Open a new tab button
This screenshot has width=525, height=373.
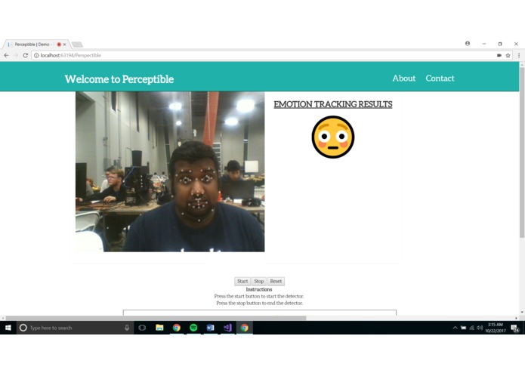point(77,45)
